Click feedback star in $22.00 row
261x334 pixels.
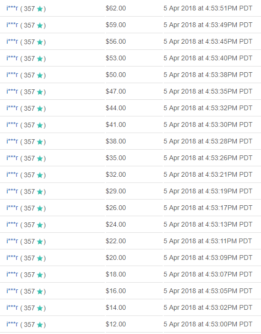pos(40,241)
